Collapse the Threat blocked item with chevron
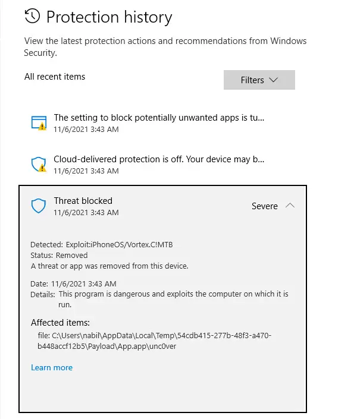 coord(290,206)
